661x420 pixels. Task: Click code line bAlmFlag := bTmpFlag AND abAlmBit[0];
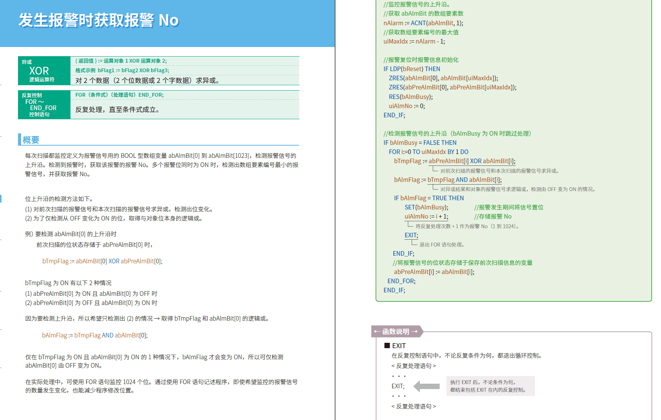click(x=95, y=335)
